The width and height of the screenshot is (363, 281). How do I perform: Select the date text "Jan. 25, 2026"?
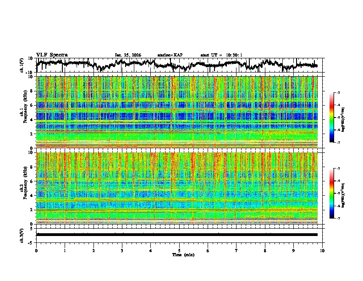[x=128, y=55]
